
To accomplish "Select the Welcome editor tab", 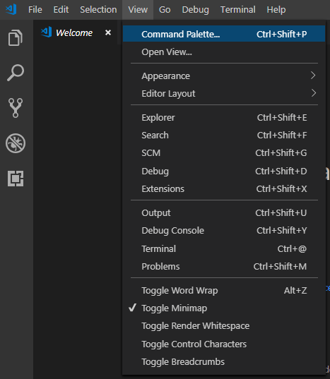I will [76, 32].
